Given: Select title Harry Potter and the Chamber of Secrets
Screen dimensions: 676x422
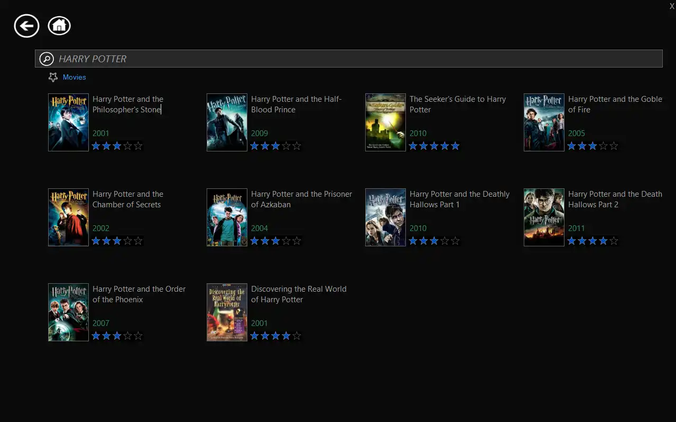Looking at the screenshot, I should [x=128, y=199].
